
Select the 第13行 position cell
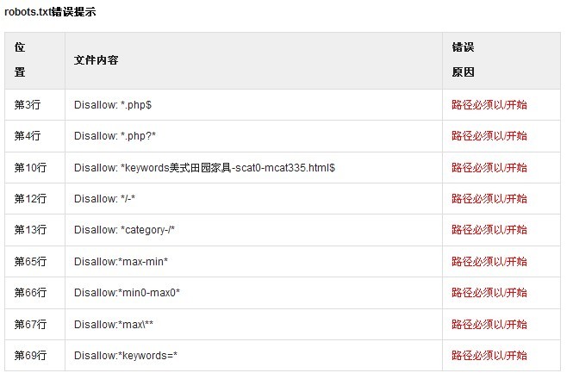point(30,230)
